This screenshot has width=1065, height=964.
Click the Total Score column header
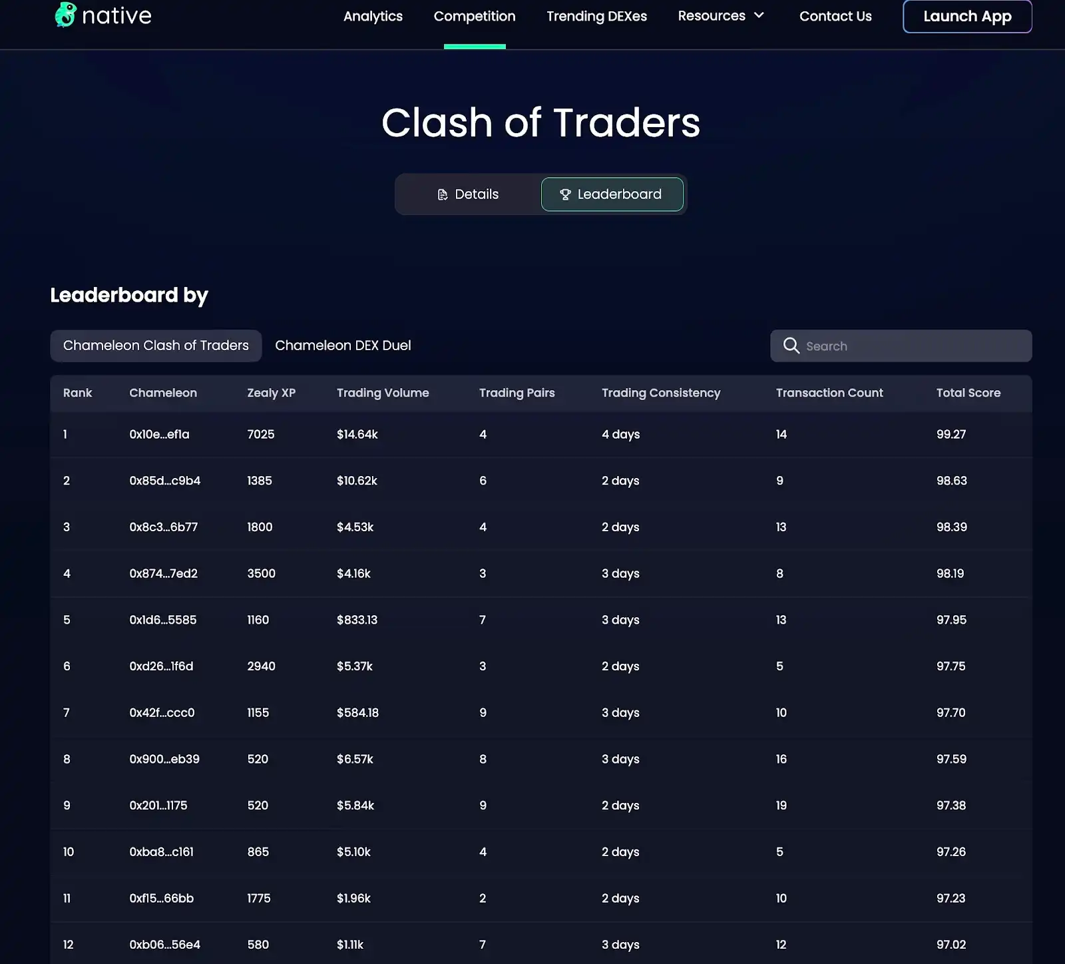click(x=968, y=393)
